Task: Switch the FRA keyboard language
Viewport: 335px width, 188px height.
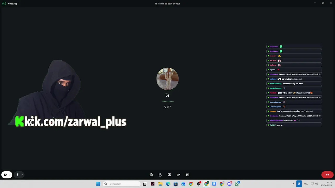Action: (306, 184)
